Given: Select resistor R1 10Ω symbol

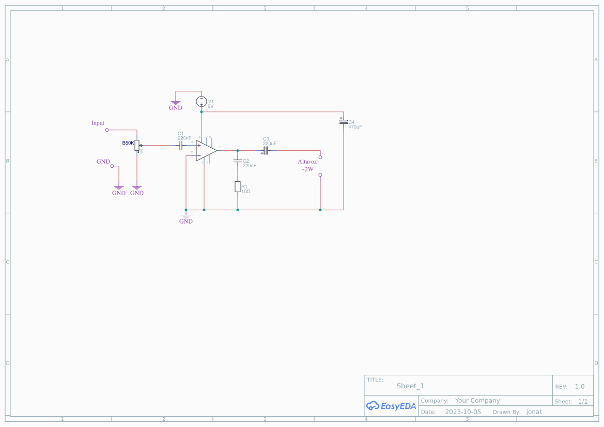Looking at the screenshot, I should (237, 187).
